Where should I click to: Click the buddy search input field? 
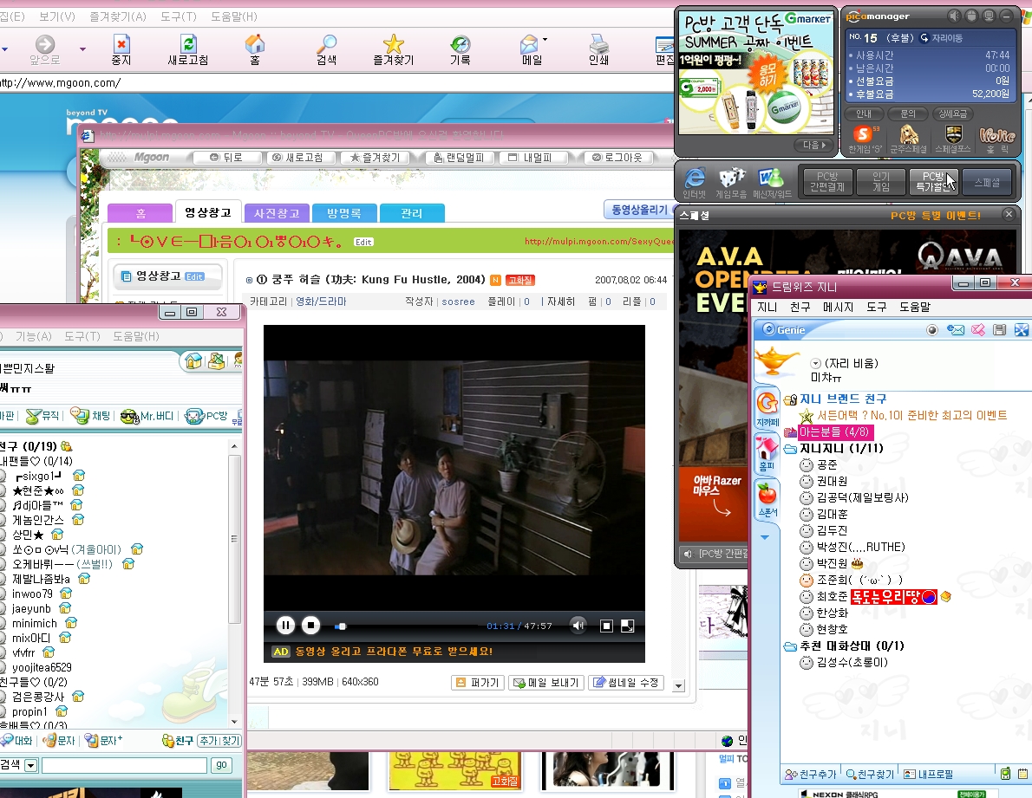coord(124,765)
